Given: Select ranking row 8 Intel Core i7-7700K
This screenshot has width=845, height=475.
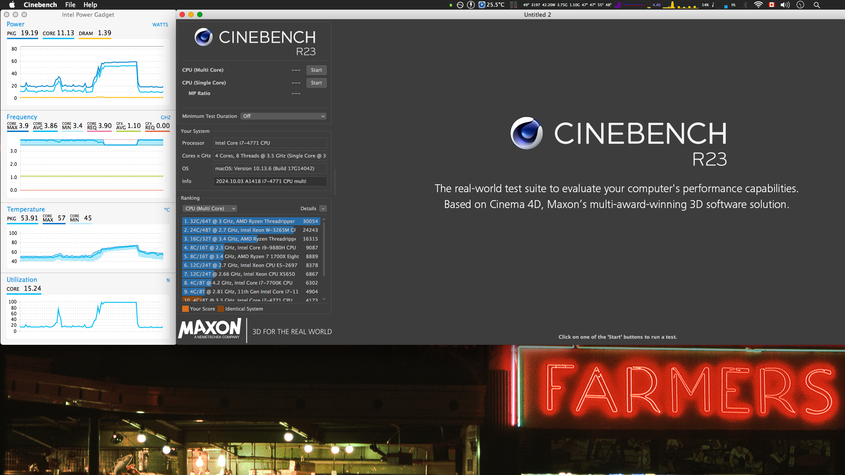Looking at the screenshot, I should (251, 283).
